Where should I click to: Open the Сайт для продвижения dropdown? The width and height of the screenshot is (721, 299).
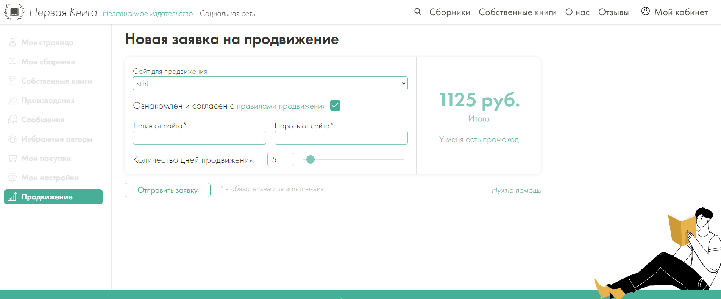point(270,84)
